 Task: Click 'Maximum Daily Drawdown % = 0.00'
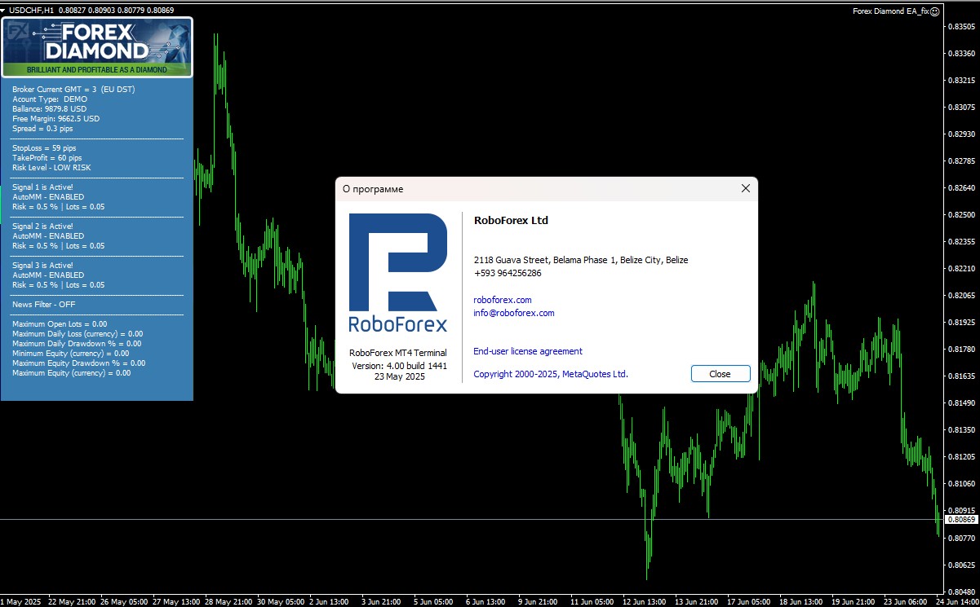(77, 343)
